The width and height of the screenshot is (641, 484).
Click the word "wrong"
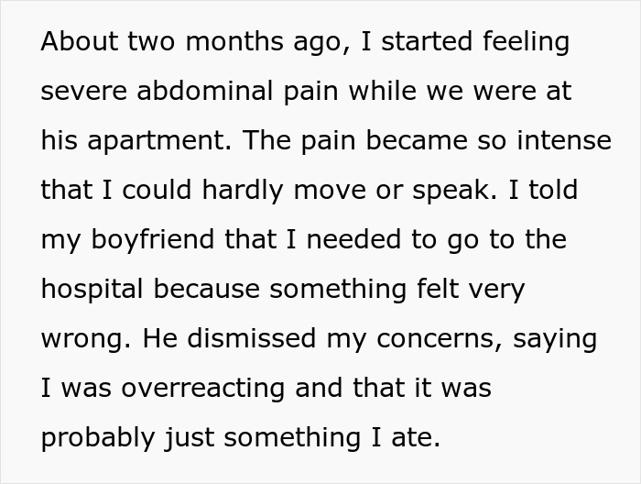[x=81, y=339]
